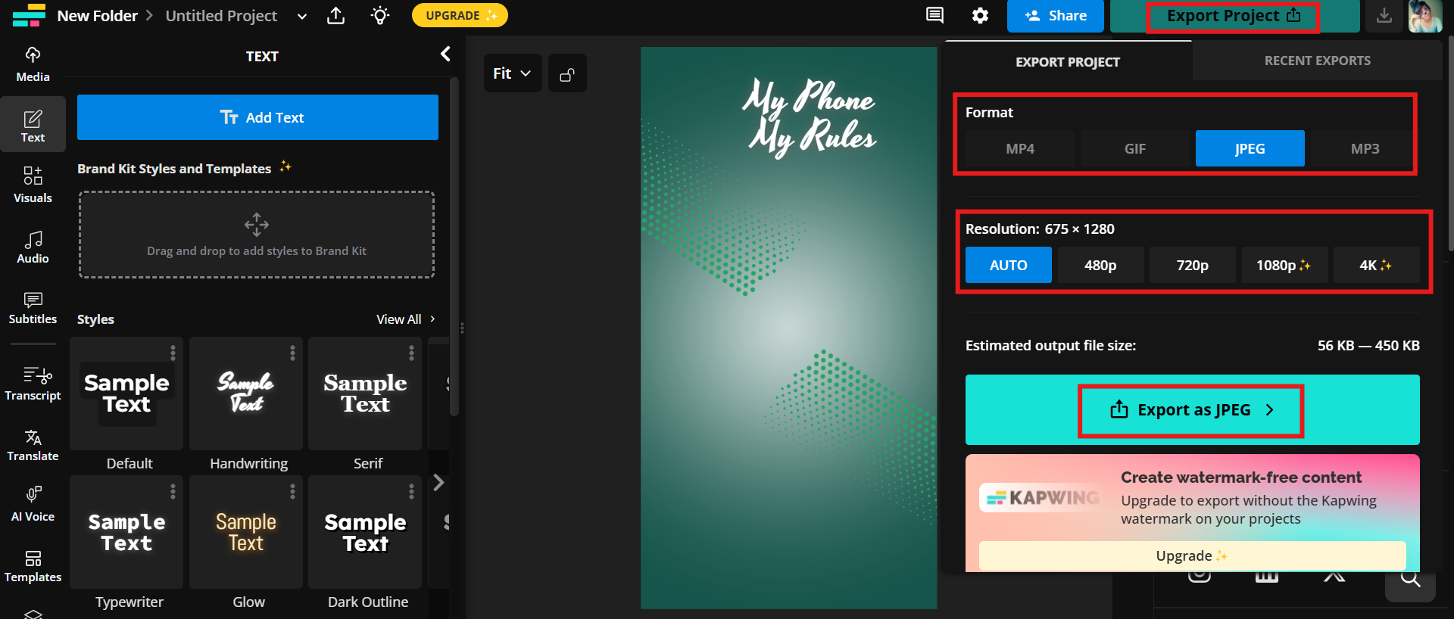
Task: Open the Templates panel
Action: pyautogui.click(x=33, y=565)
